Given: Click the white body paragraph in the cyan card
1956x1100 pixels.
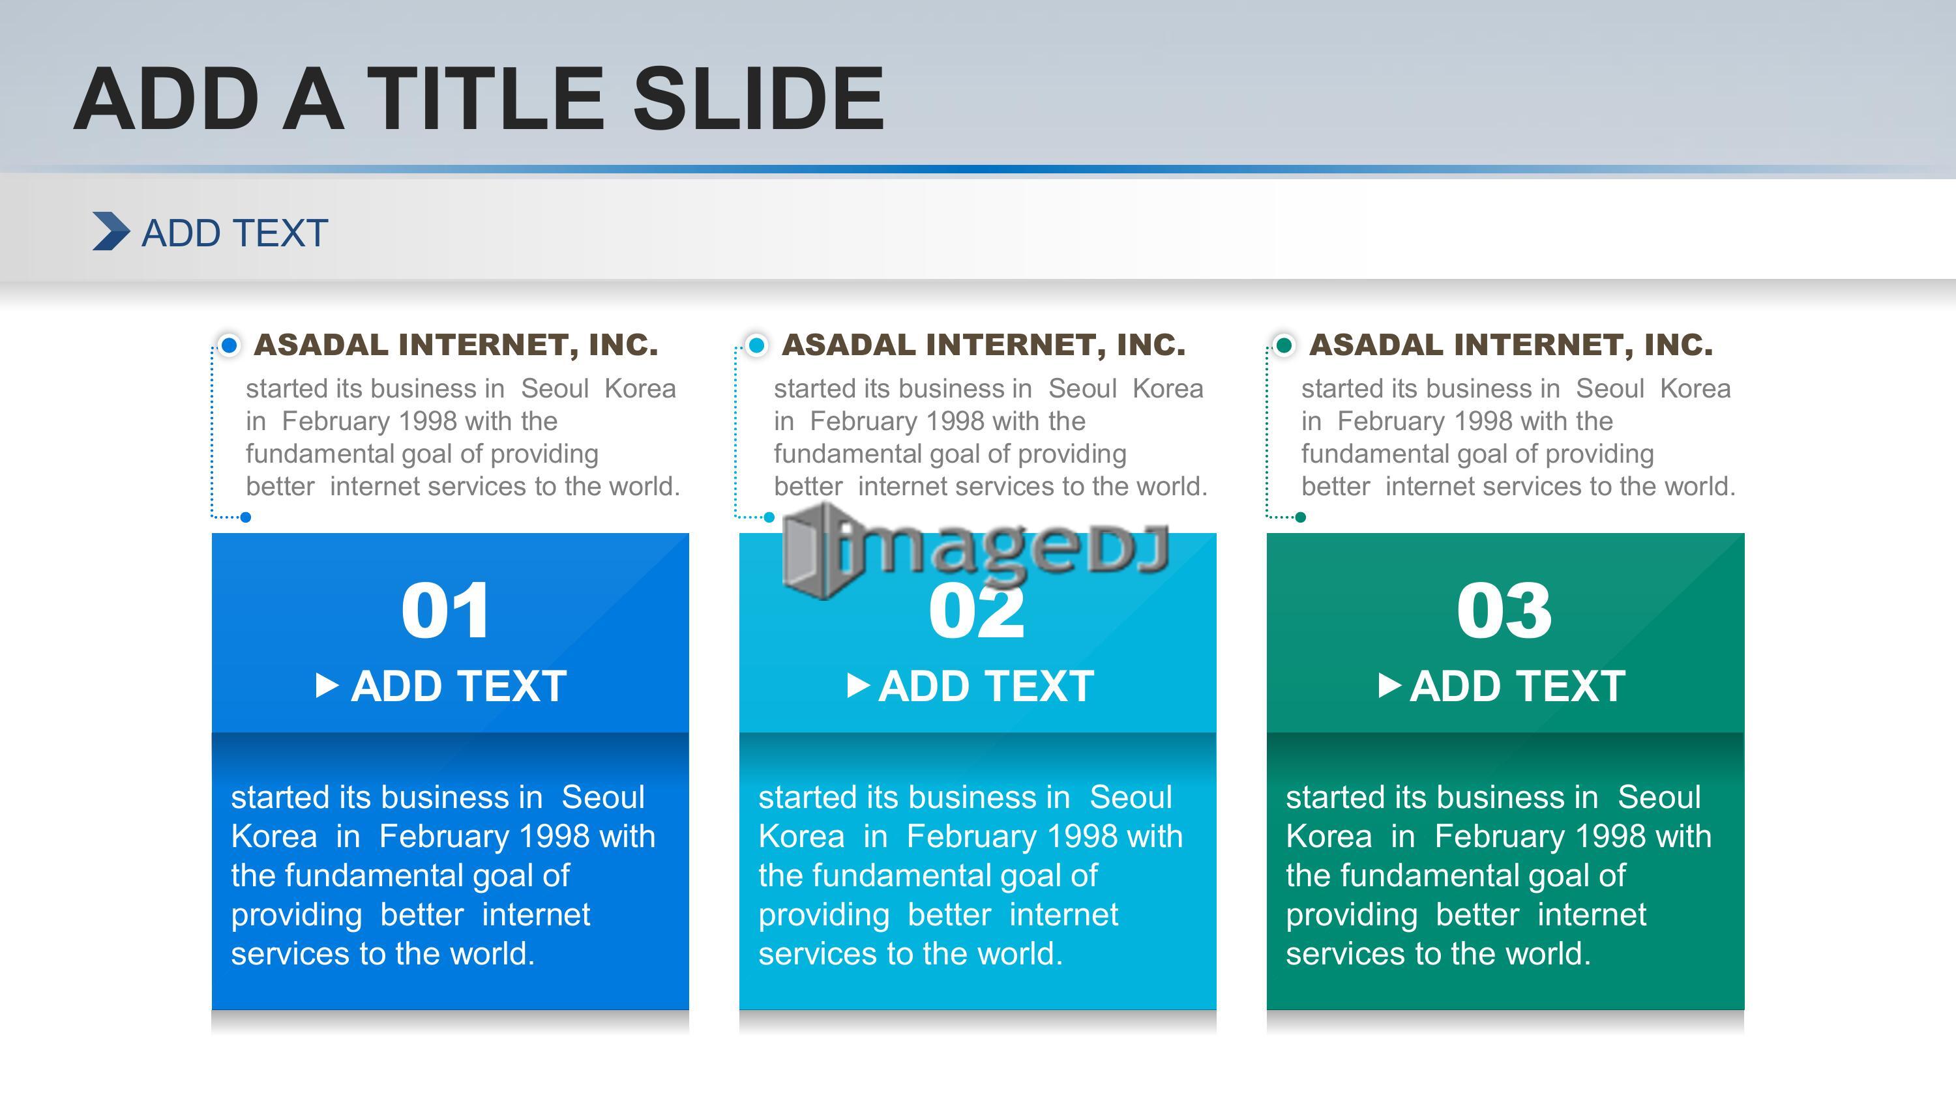Looking at the screenshot, I should click(x=970, y=875).
